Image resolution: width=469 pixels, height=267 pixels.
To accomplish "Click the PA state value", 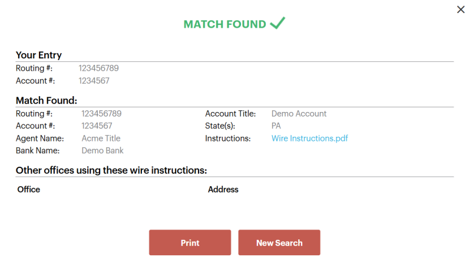I will (x=276, y=126).
